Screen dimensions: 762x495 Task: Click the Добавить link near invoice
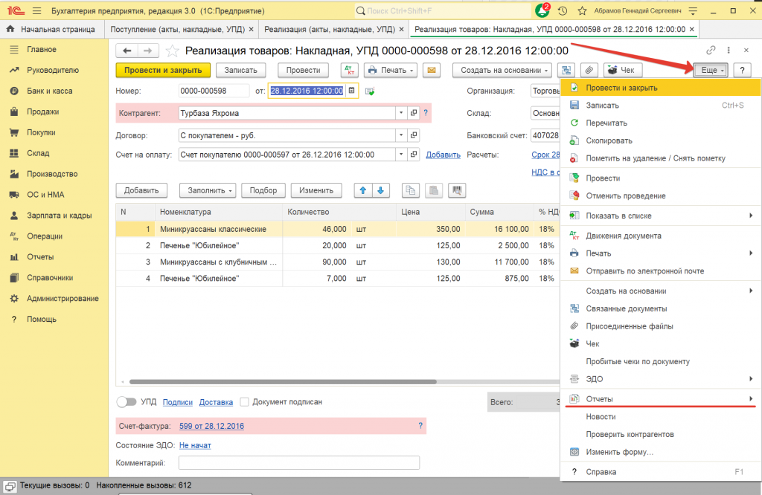click(x=444, y=155)
